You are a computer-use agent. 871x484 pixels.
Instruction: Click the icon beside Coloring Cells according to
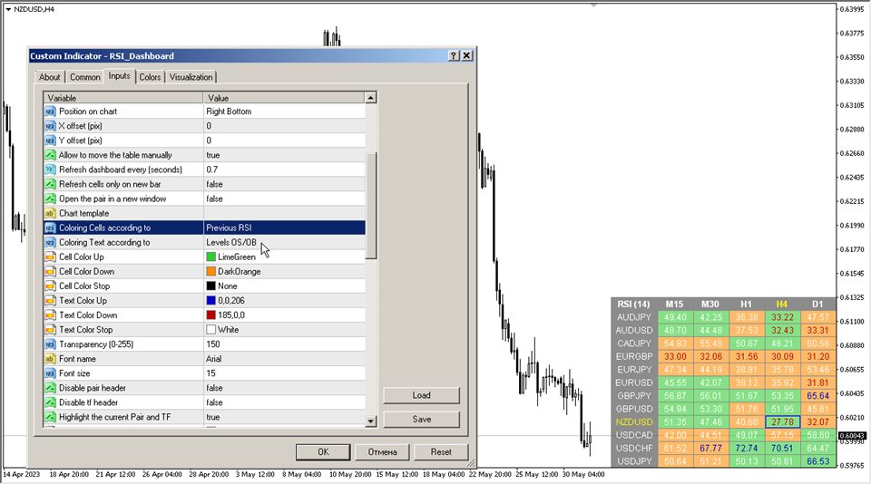click(x=50, y=227)
